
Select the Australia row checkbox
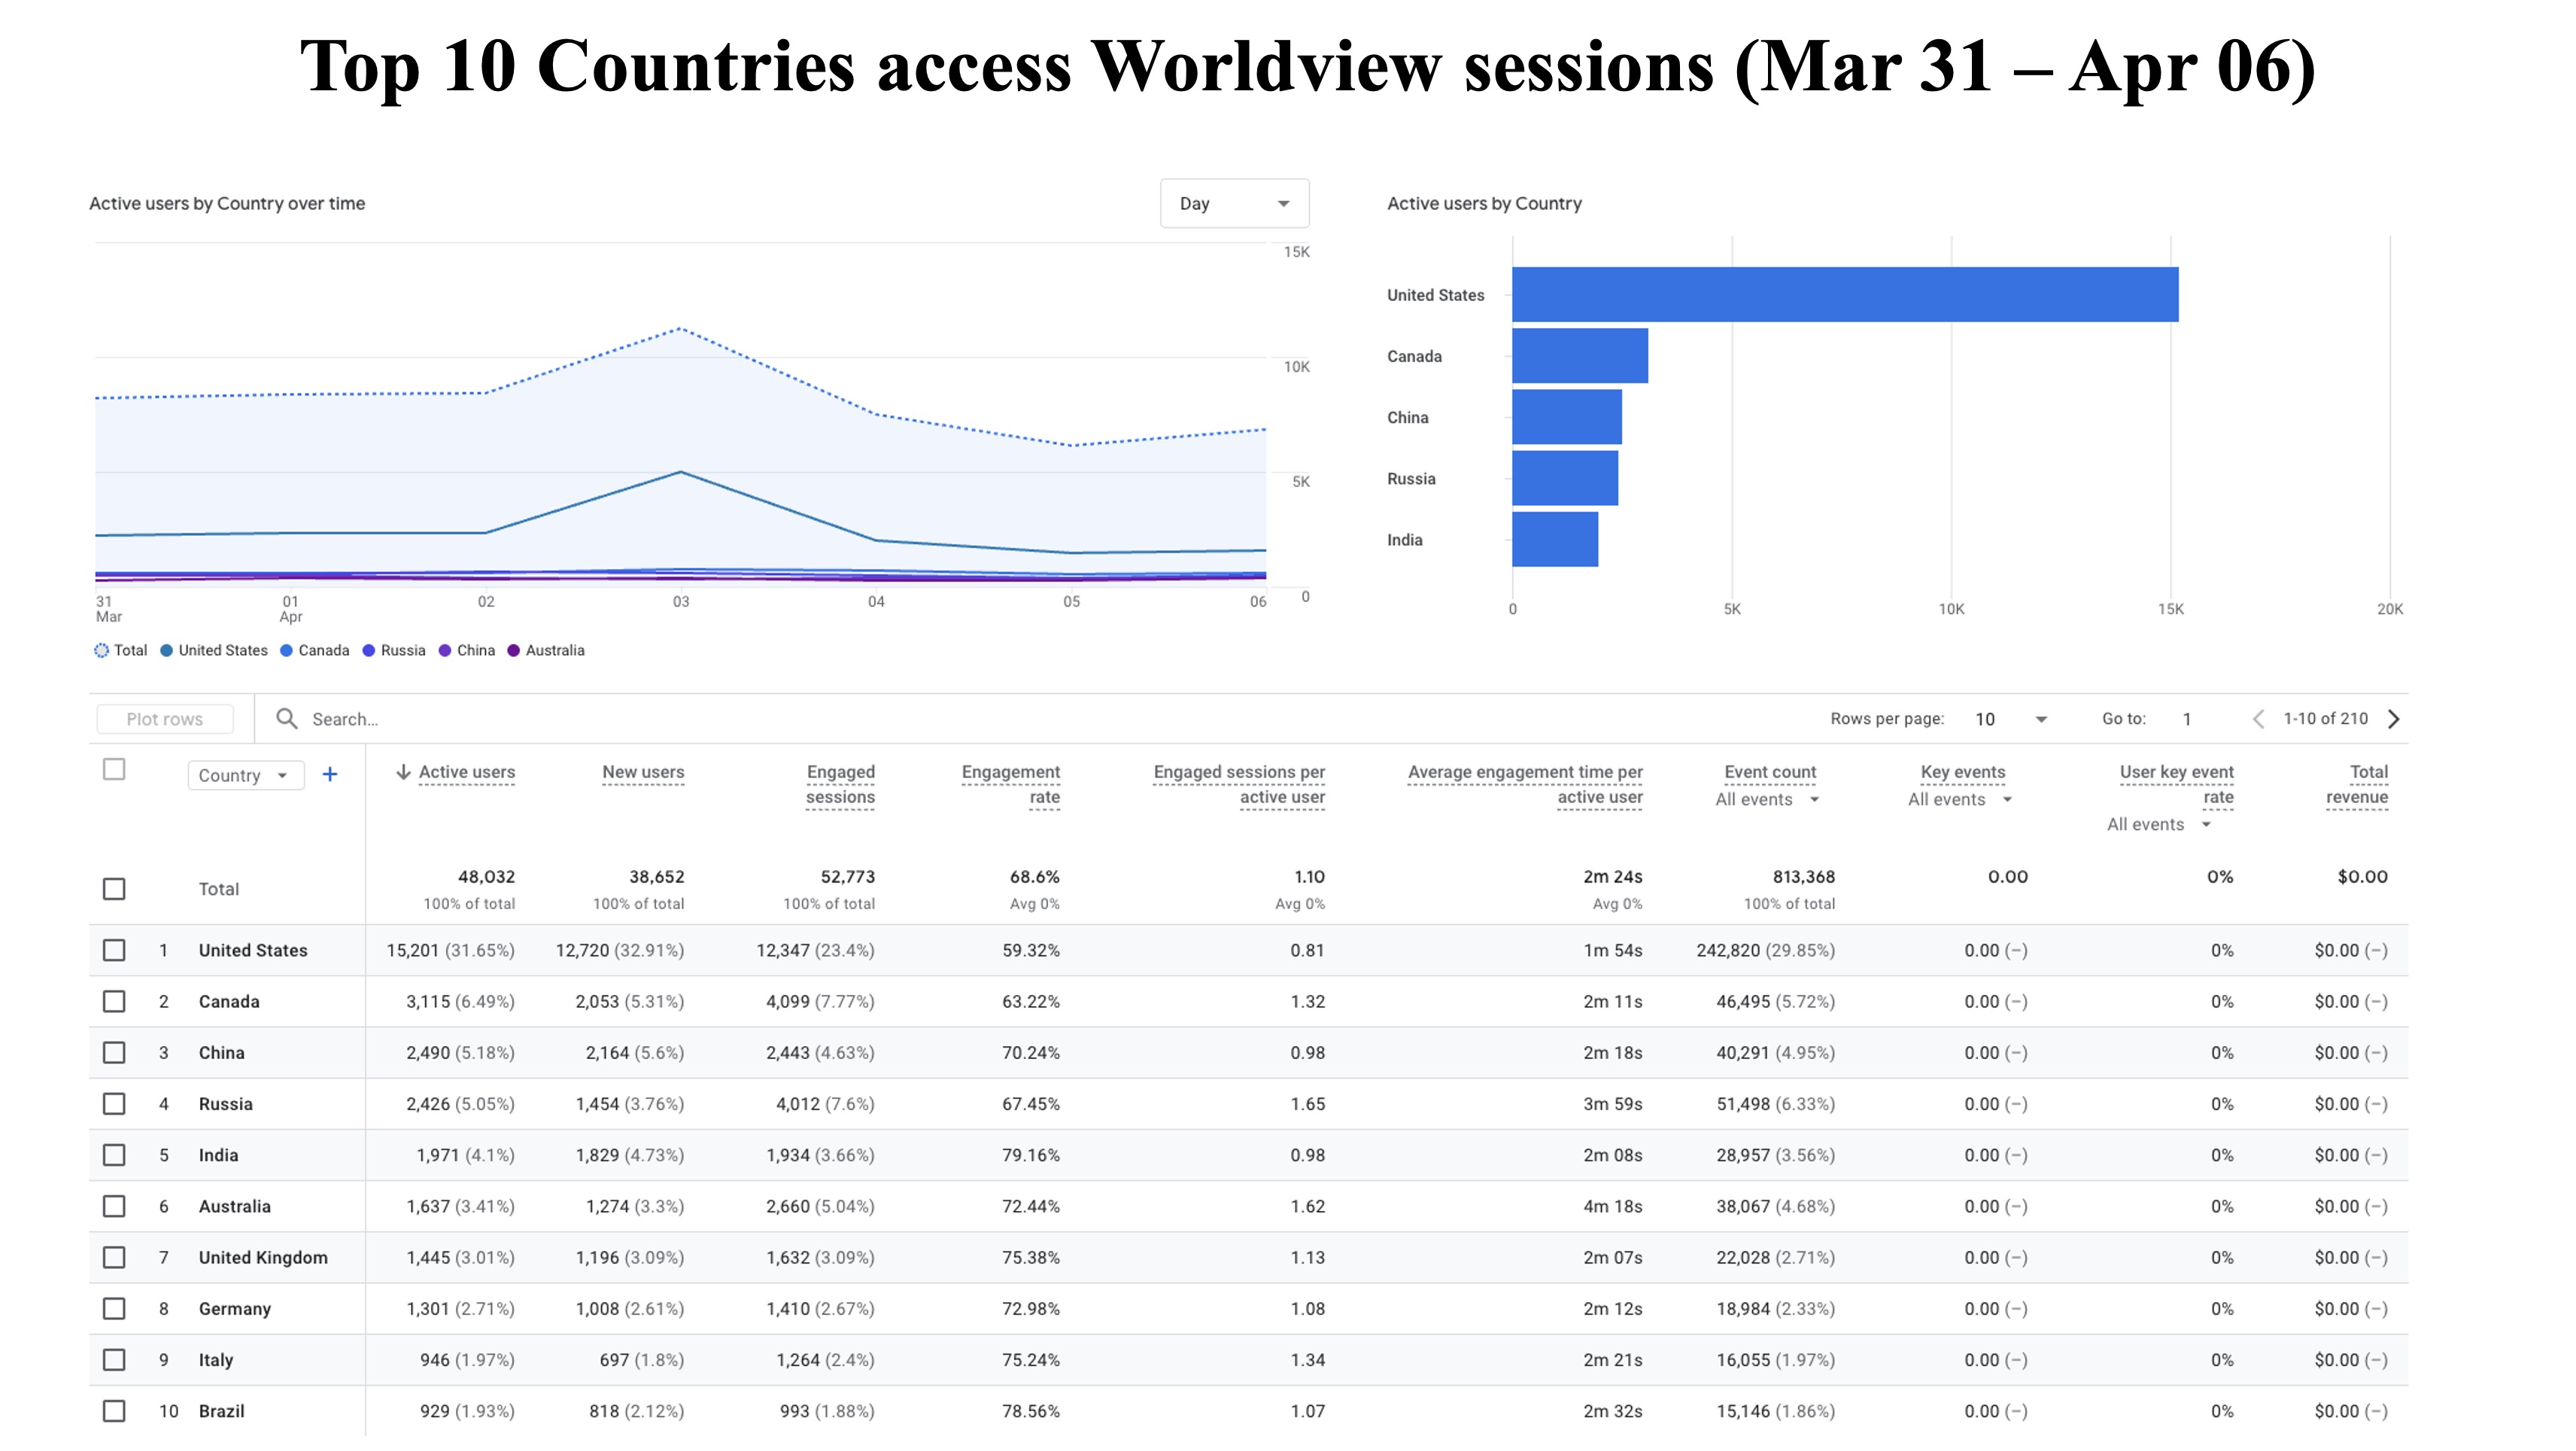point(114,1206)
